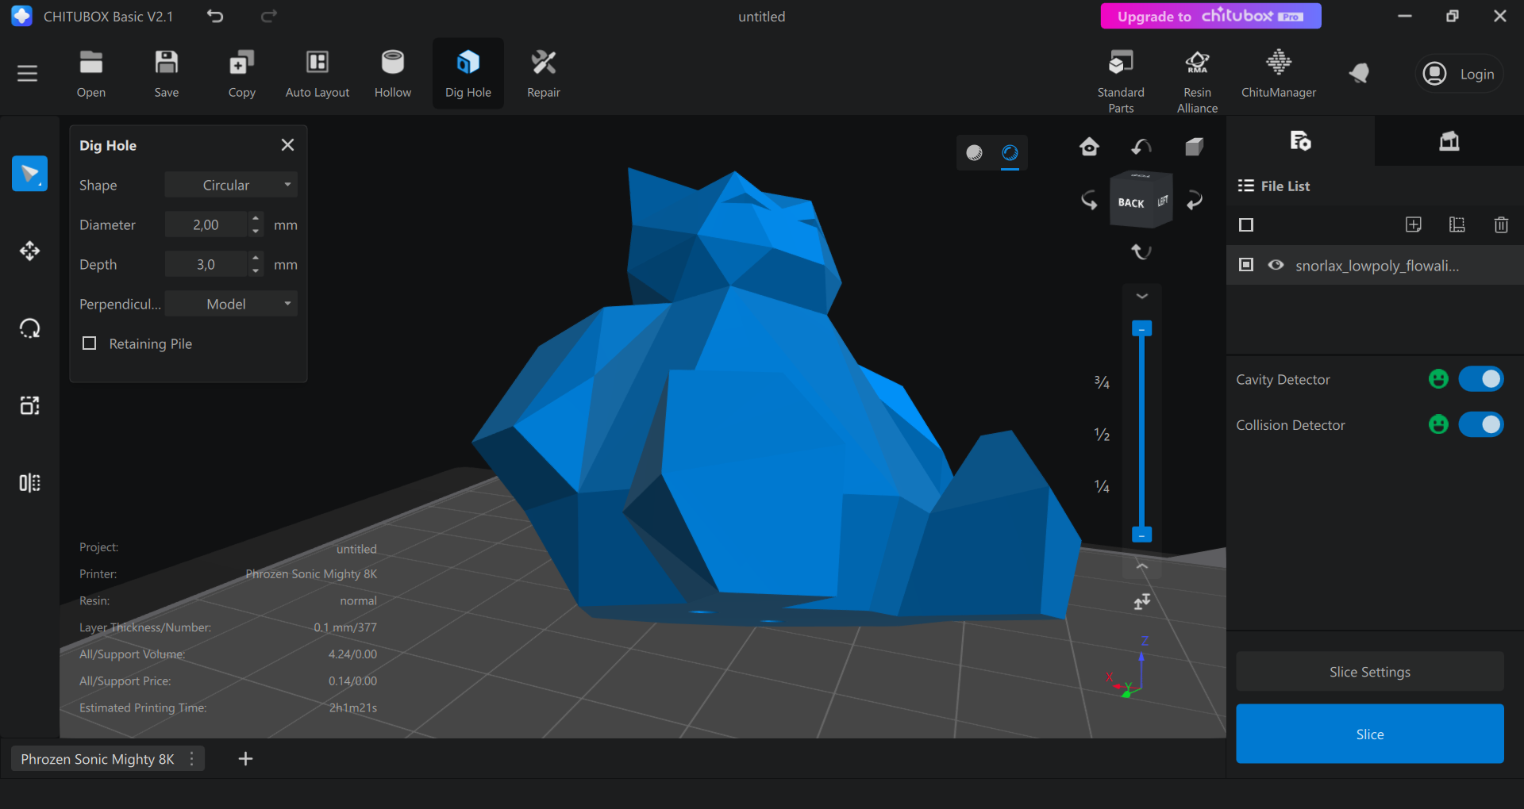Select the Rotate tool in left sidebar
The width and height of the screenshot is (1524, 809).
click(x=29, y=328)
